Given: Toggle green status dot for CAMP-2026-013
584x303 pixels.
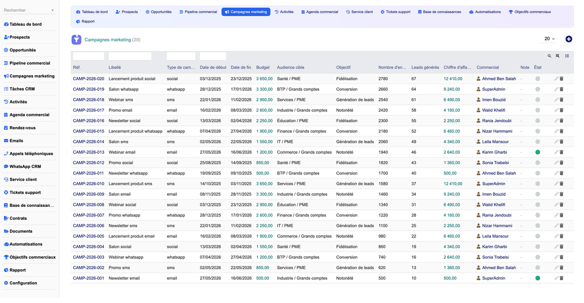Looking at the screenshot, I should click(x=538, y=152).
